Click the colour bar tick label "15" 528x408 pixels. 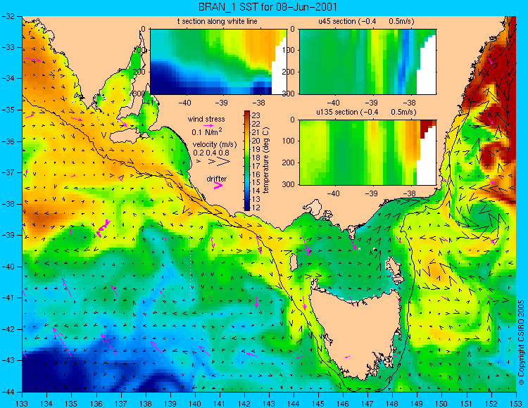click(x=256, y=182)
